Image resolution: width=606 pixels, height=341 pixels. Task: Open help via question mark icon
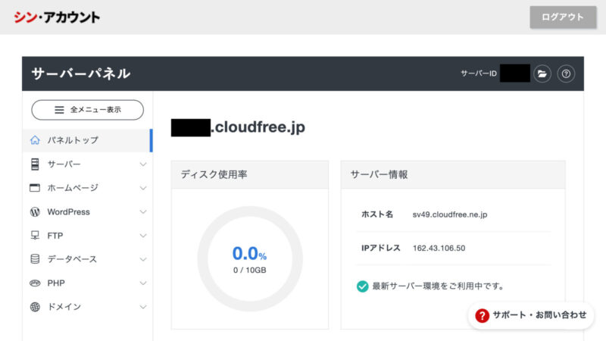[x=565, y=74]
